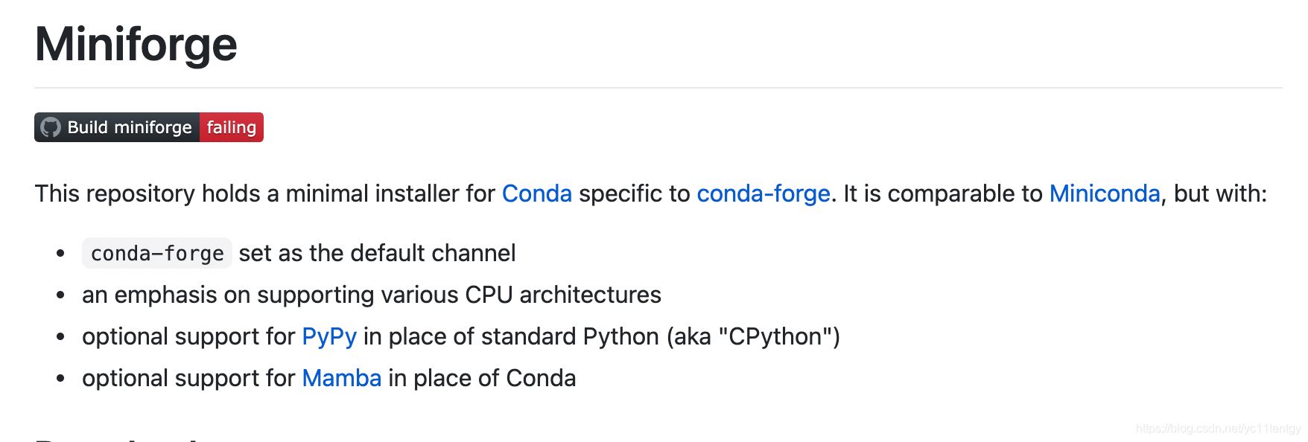
Task: Follow the blue conda-forge hyperlink
Action: click(763, 193)
